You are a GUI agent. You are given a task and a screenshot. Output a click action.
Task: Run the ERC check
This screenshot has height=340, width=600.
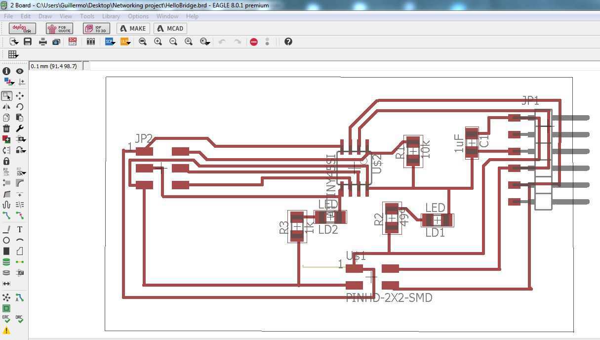click(x=6, y=319)
